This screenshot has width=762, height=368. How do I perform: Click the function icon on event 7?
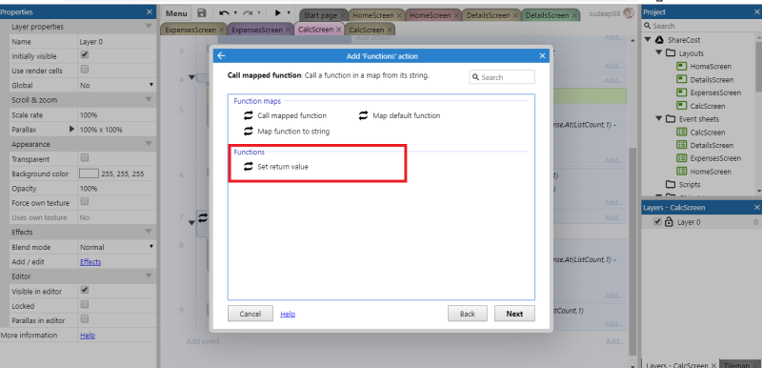203,218
